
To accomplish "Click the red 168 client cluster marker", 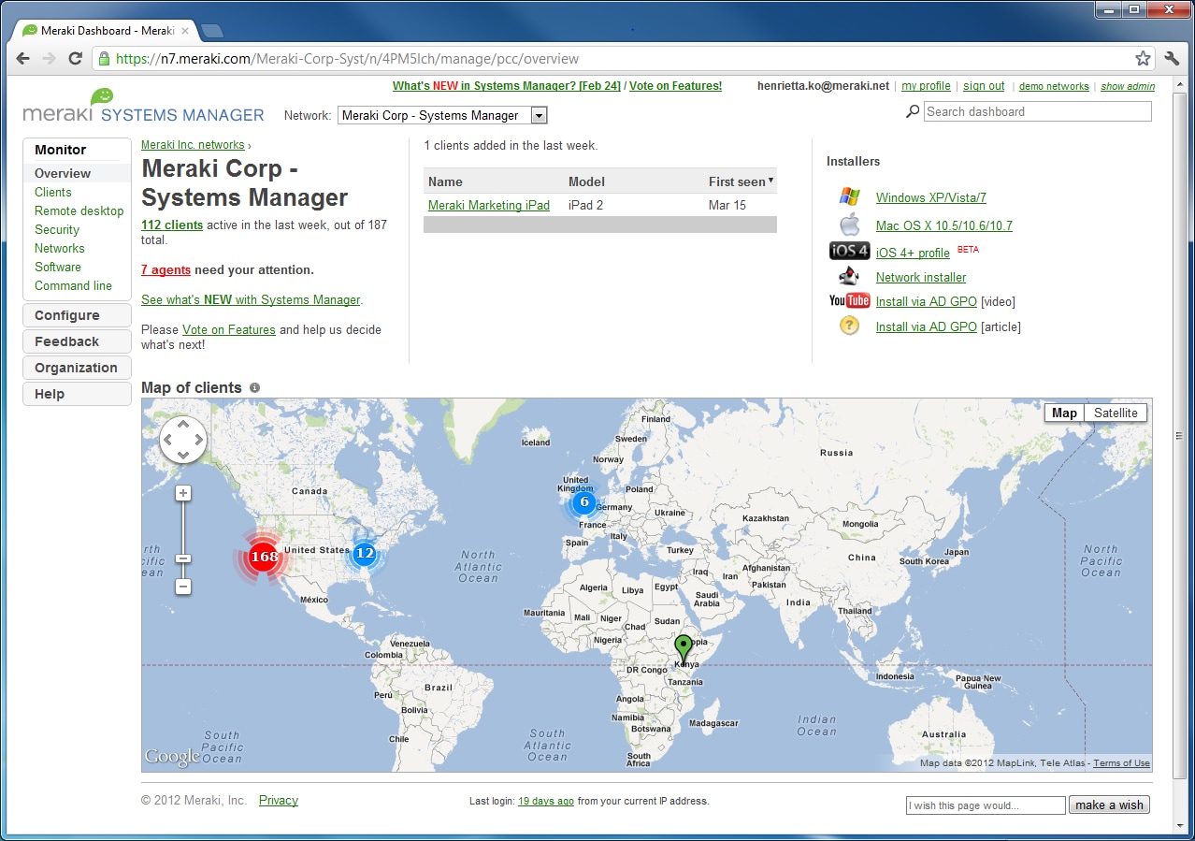I will [264, 557].
